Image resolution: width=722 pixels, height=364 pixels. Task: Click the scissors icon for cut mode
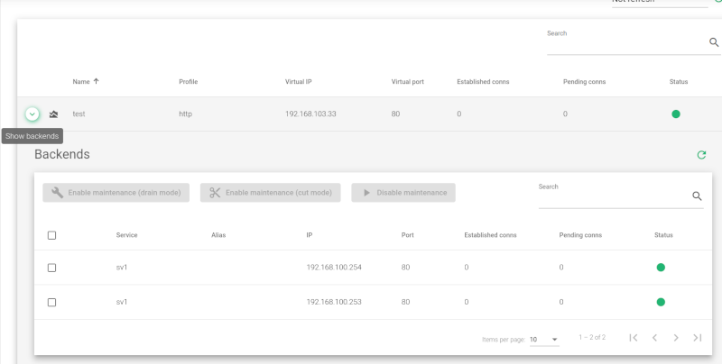click(215, 193)
